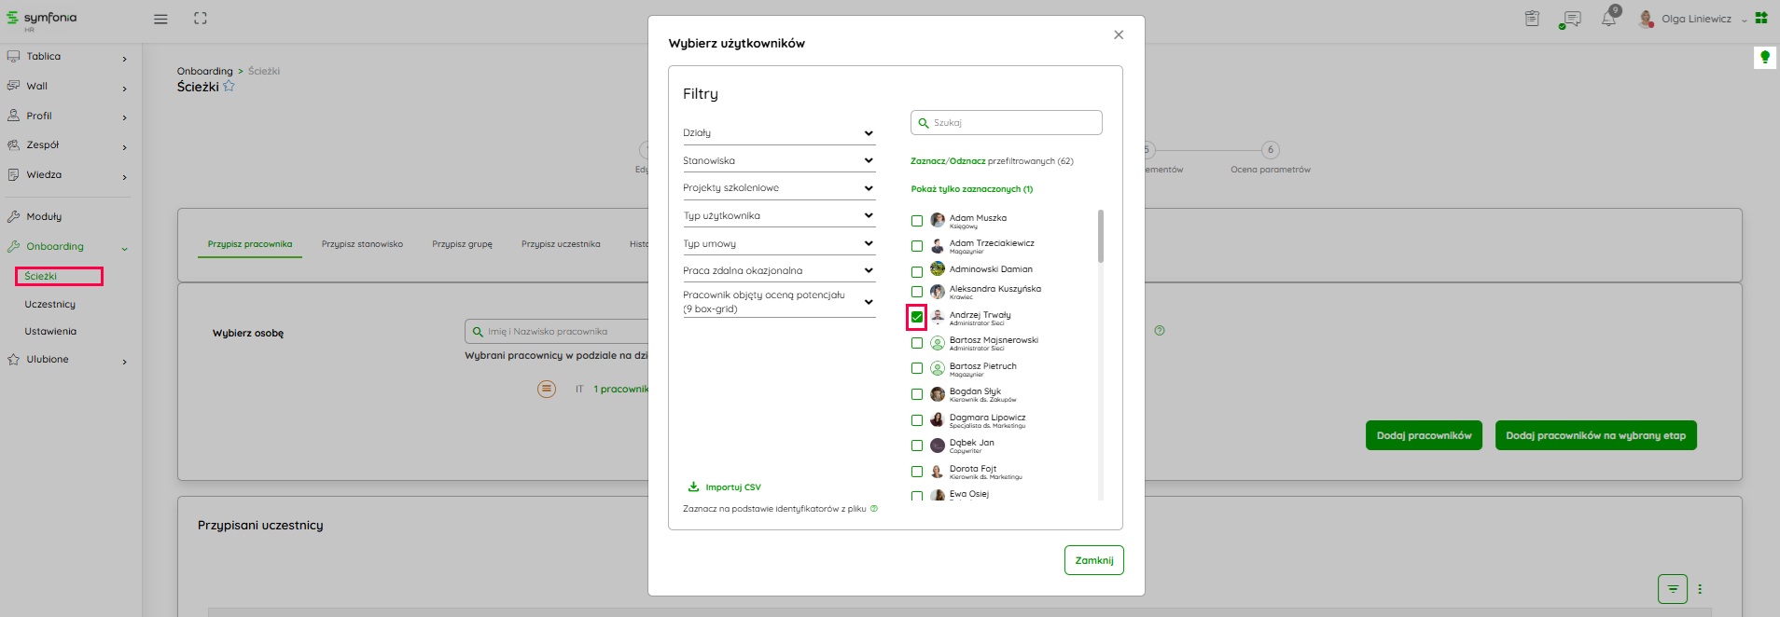Screen dimensions: 1780x617
Task: Uncheck the Andrzej Trwały checkbox
Action: 917,318
